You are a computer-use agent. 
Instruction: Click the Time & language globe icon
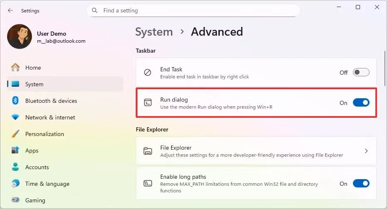coord(15,183)
